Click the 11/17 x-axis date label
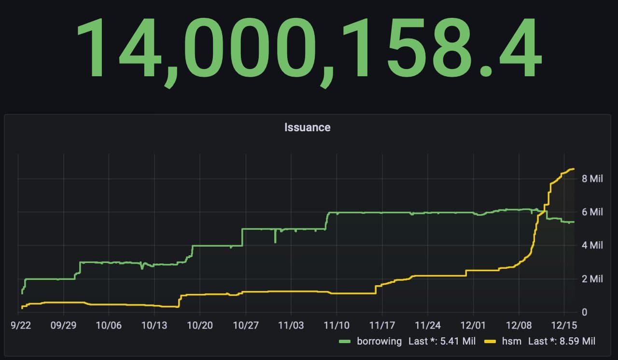This screenshot has width=618, height=360. (382, 325)
